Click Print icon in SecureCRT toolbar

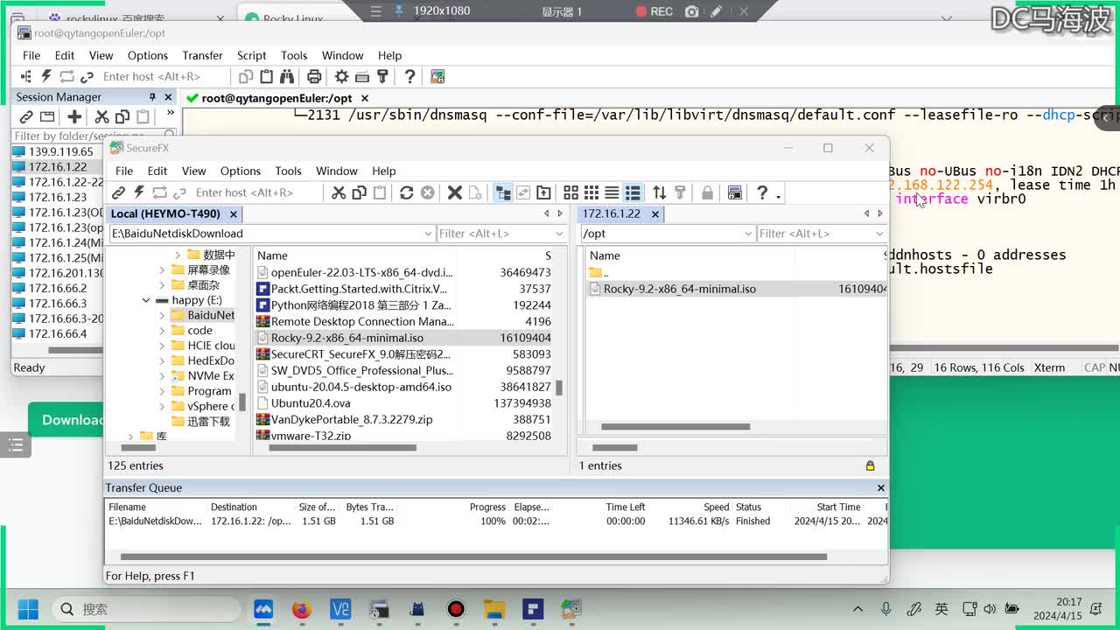(x=314, y=77)
